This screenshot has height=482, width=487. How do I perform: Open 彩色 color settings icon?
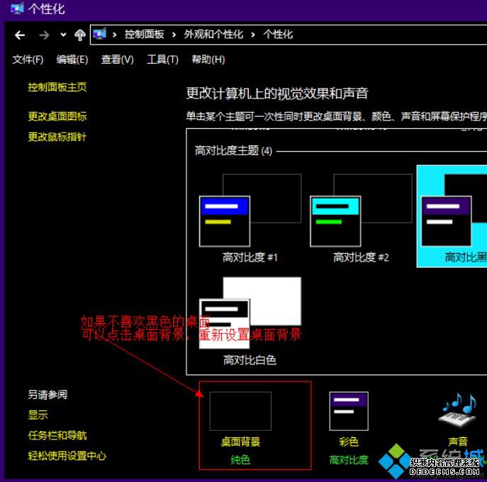[x=349, y=411]
